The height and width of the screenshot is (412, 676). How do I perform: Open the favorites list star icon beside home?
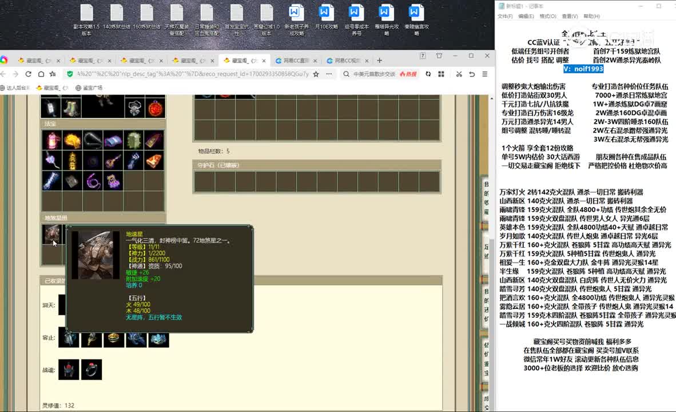coord(53,74)
